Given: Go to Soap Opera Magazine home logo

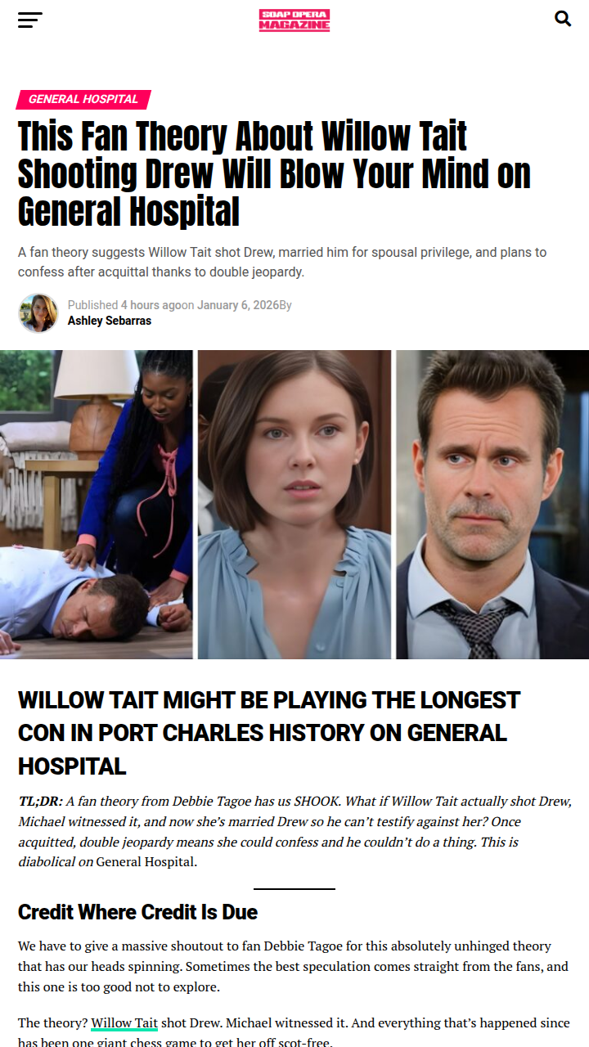Looking at the screenshot, I should (294, 20).
